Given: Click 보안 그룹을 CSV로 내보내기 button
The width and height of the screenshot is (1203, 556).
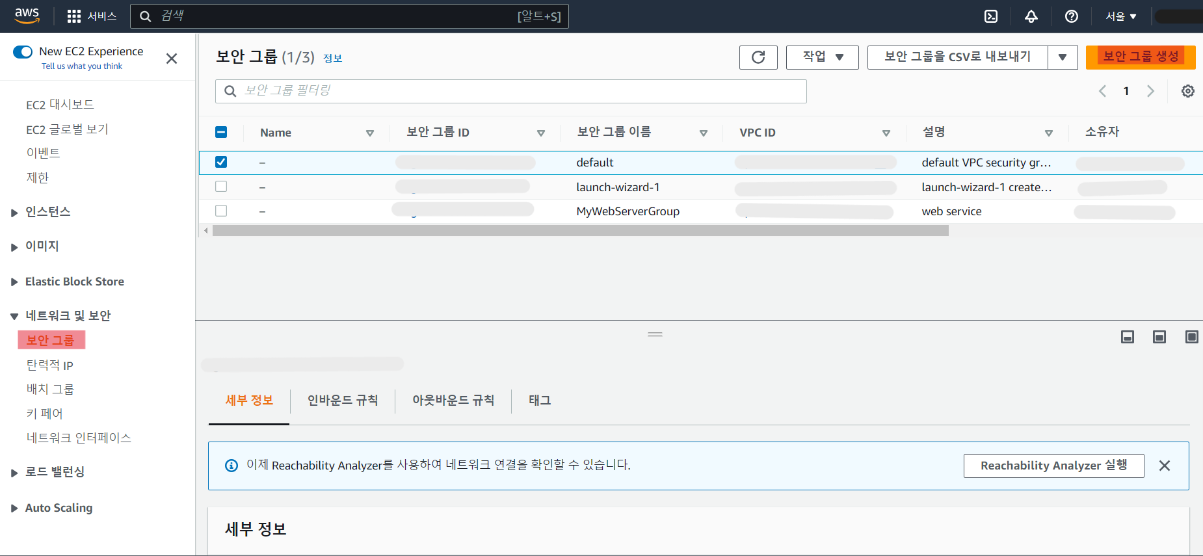Looking at the screenshot, I should pos(958,57).
